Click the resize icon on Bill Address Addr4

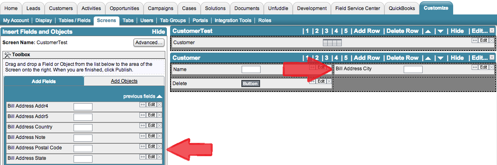point(142,105)
